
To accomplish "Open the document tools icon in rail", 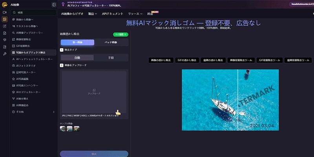I will (x=5, y=33).
